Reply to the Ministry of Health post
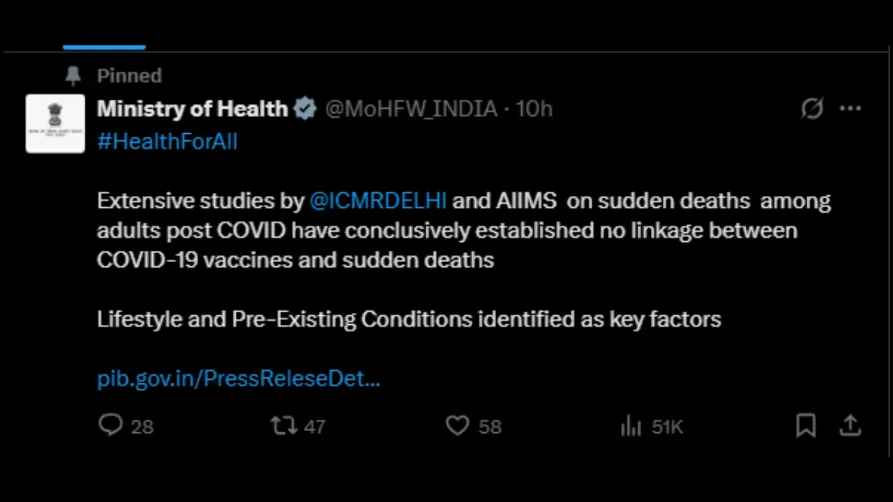This screenshot has height=502, width=893. (111, 425)
